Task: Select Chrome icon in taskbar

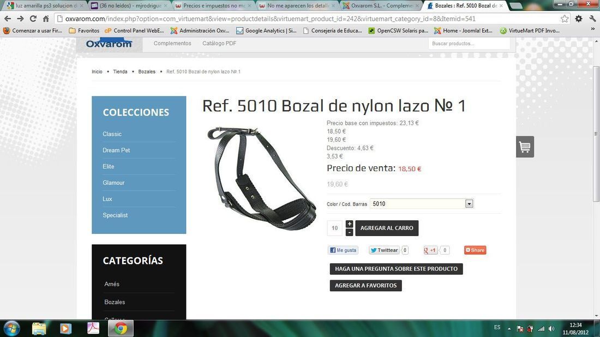Action: tap(121, 329)
